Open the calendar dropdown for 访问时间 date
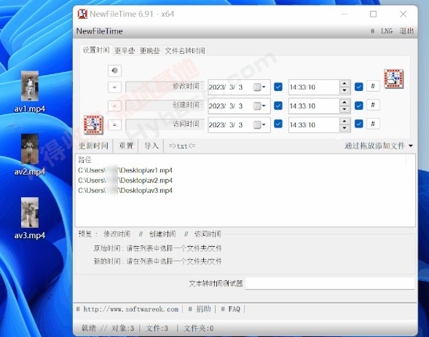The height and width of the screenshot is (337, 429). [x=259, y=125]
